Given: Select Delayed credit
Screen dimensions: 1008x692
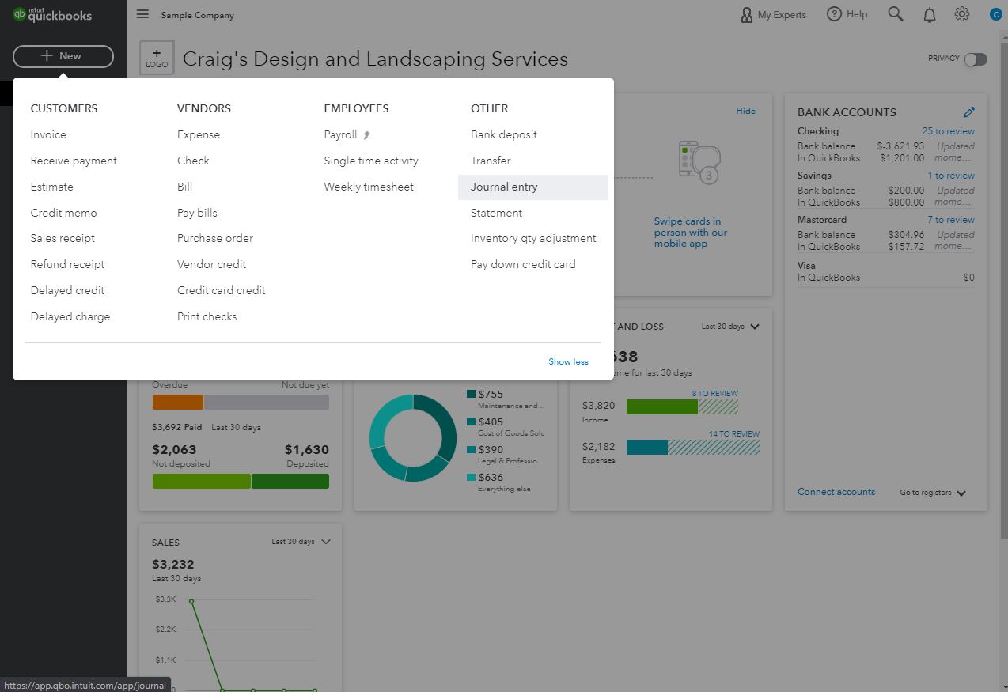Looking at the screenshot, I should click(x=67, y=290).
